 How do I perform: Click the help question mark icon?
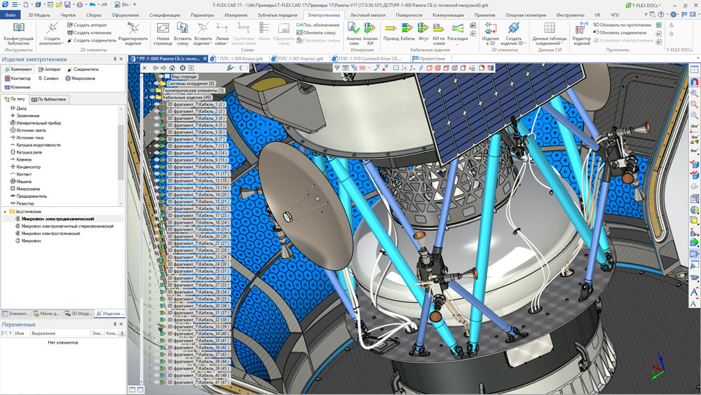click(x=661, y=15)
